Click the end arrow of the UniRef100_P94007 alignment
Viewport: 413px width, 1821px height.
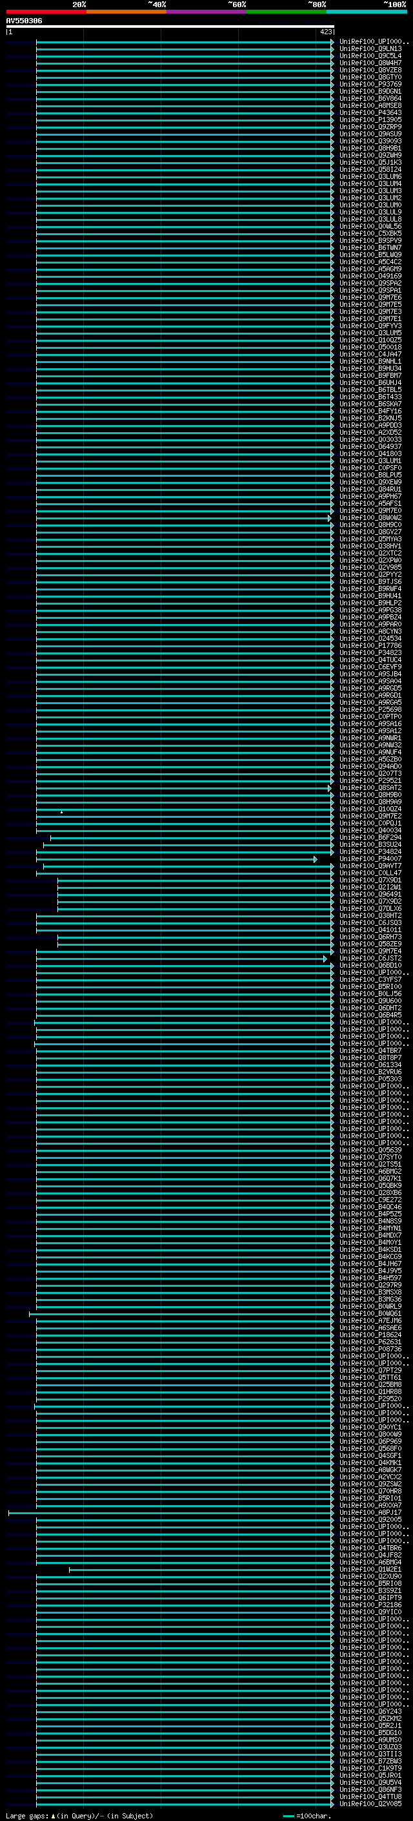pyautogui.click(x=316, y=859)
